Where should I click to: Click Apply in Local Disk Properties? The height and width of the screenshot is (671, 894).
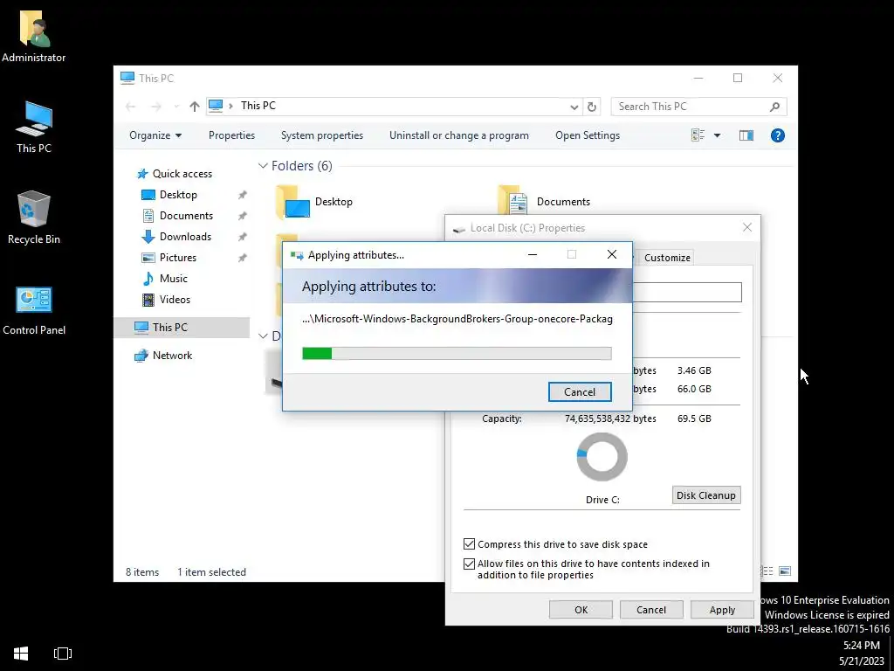[x=722, y=610]
